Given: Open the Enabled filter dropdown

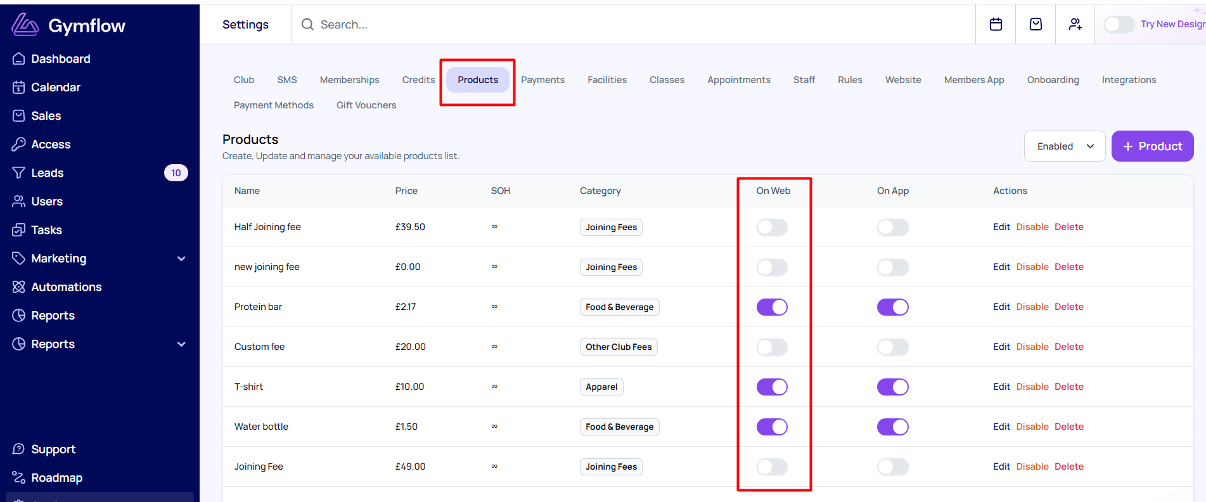Looking at the screenshot, I should click(1065, 146).
